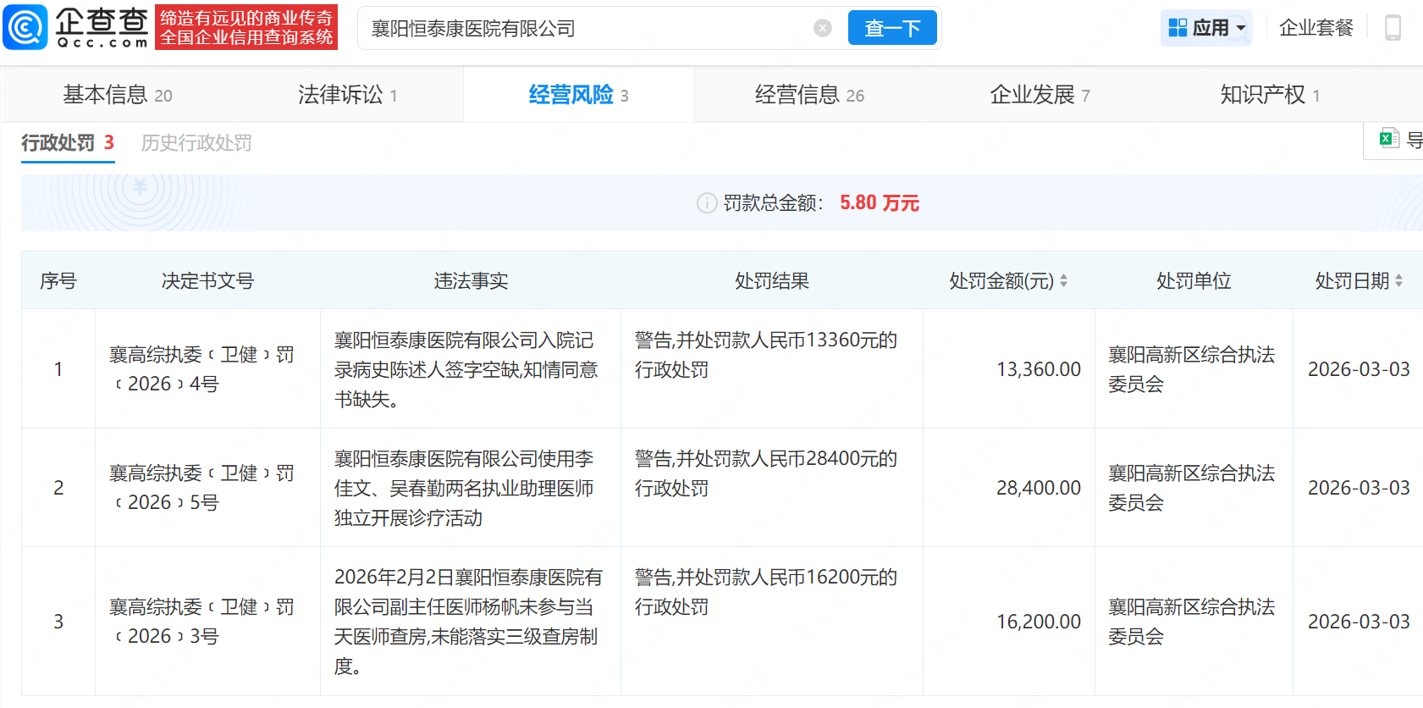Sort by 处罚日期 column arrows

click(1398, 280)
